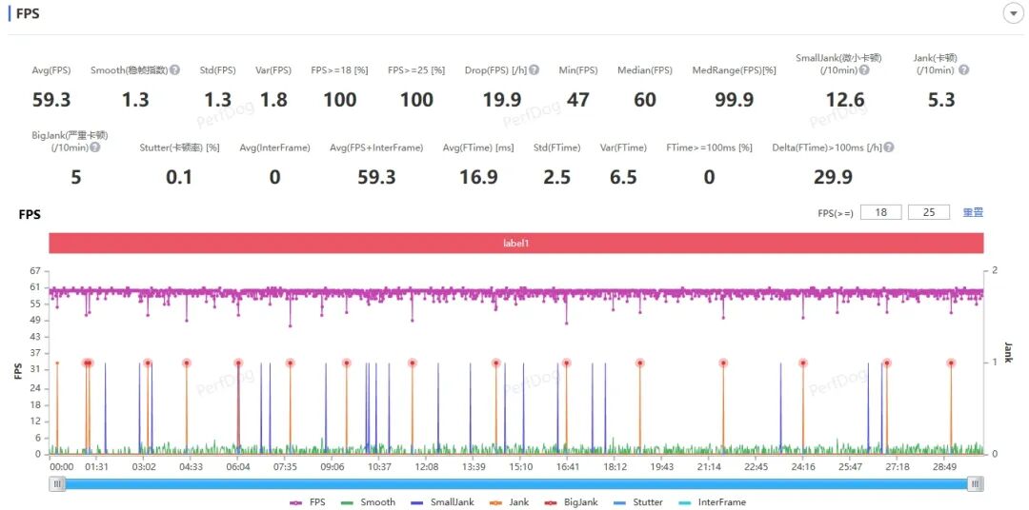The width and height of the screenshot is (1029, 510).
Task: Click Var(FPS) value 1.8
Action: tap(273, 100)
